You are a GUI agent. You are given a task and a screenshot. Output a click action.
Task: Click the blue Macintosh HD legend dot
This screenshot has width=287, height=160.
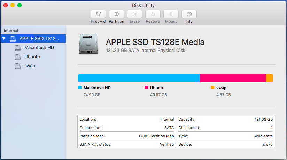point(80,87)
